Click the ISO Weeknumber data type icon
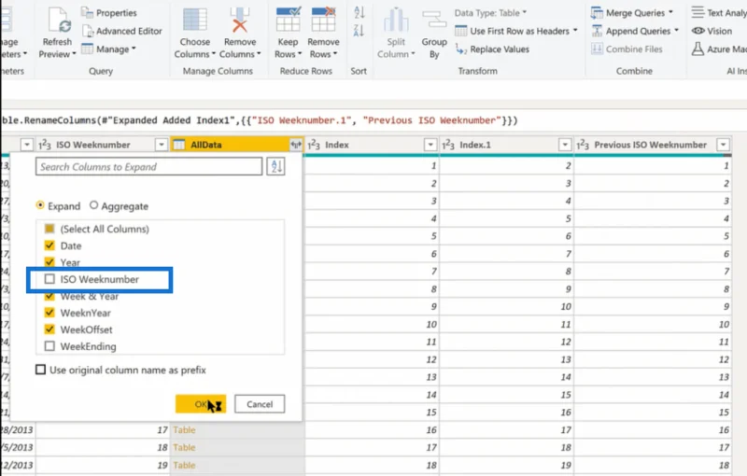 pyautogui.click(x=44, y=145)
